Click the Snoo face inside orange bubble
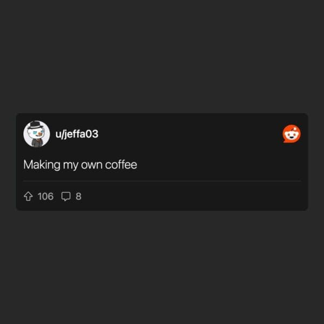324x324 pixels. [x=292, y=136]
